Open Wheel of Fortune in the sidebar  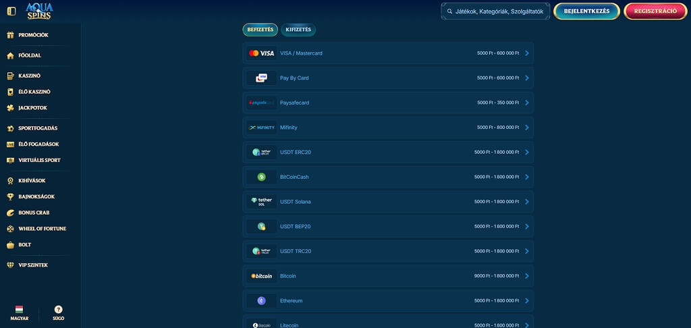(43, 229)
